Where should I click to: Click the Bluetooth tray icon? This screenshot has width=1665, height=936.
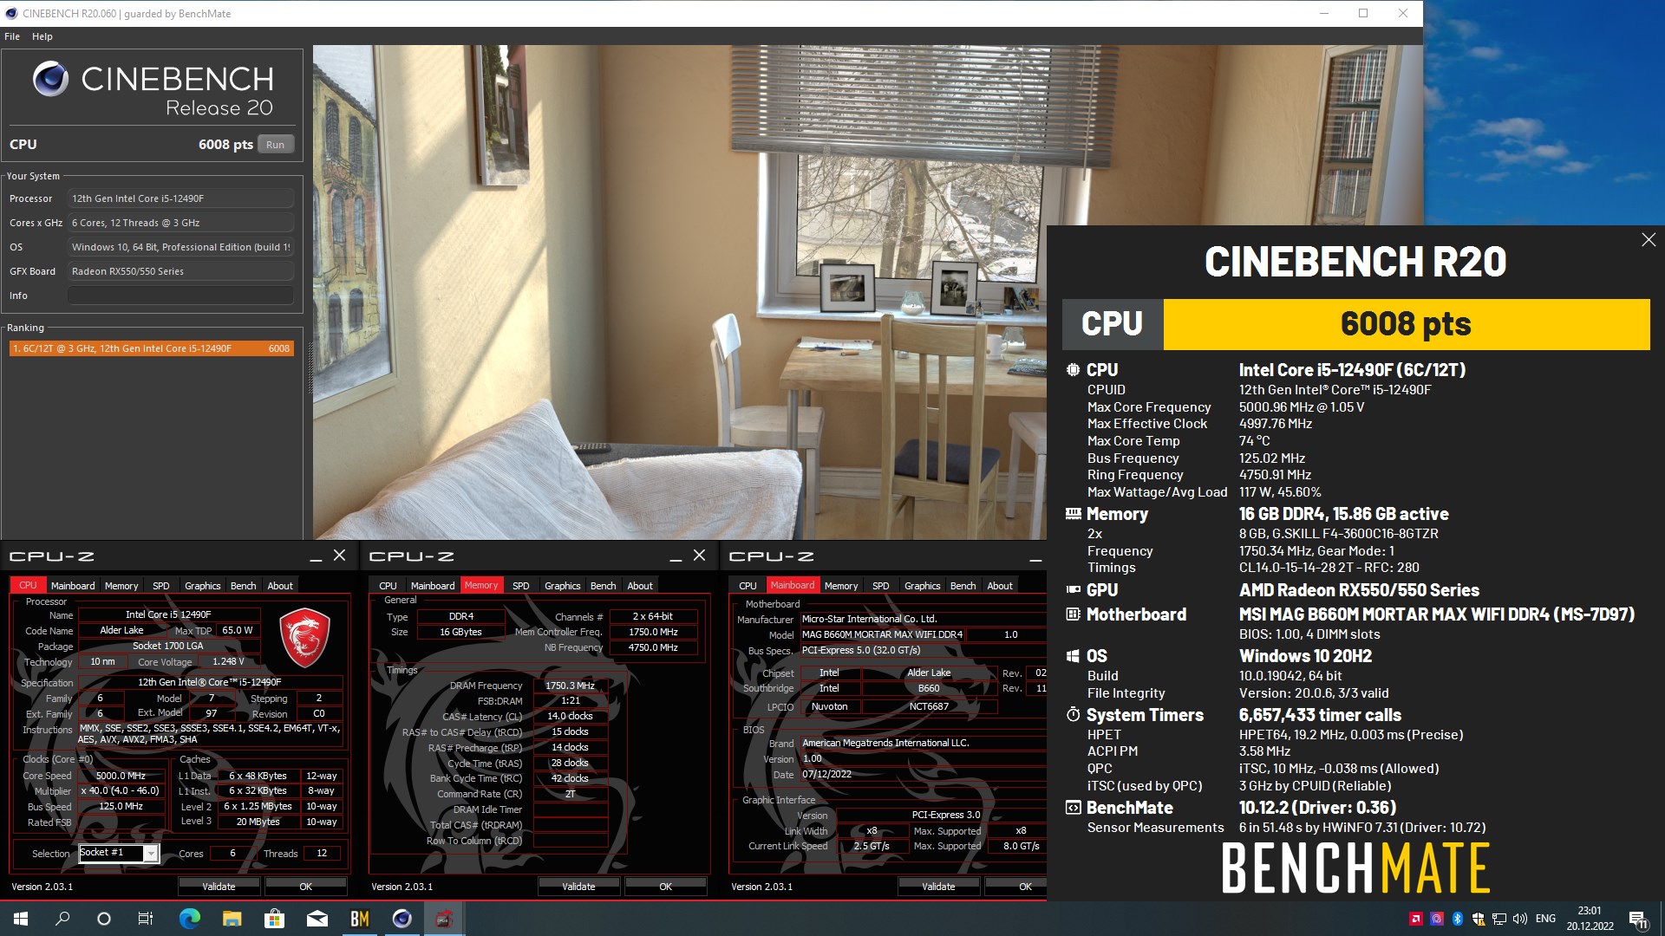tap(1458, 919)
